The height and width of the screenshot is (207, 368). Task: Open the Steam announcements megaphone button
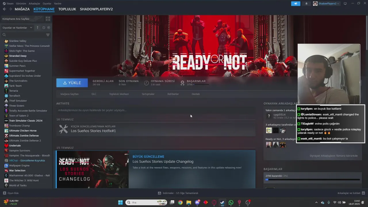point(296,3)
